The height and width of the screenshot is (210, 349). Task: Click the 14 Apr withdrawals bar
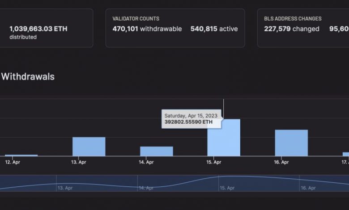point(156,151)
